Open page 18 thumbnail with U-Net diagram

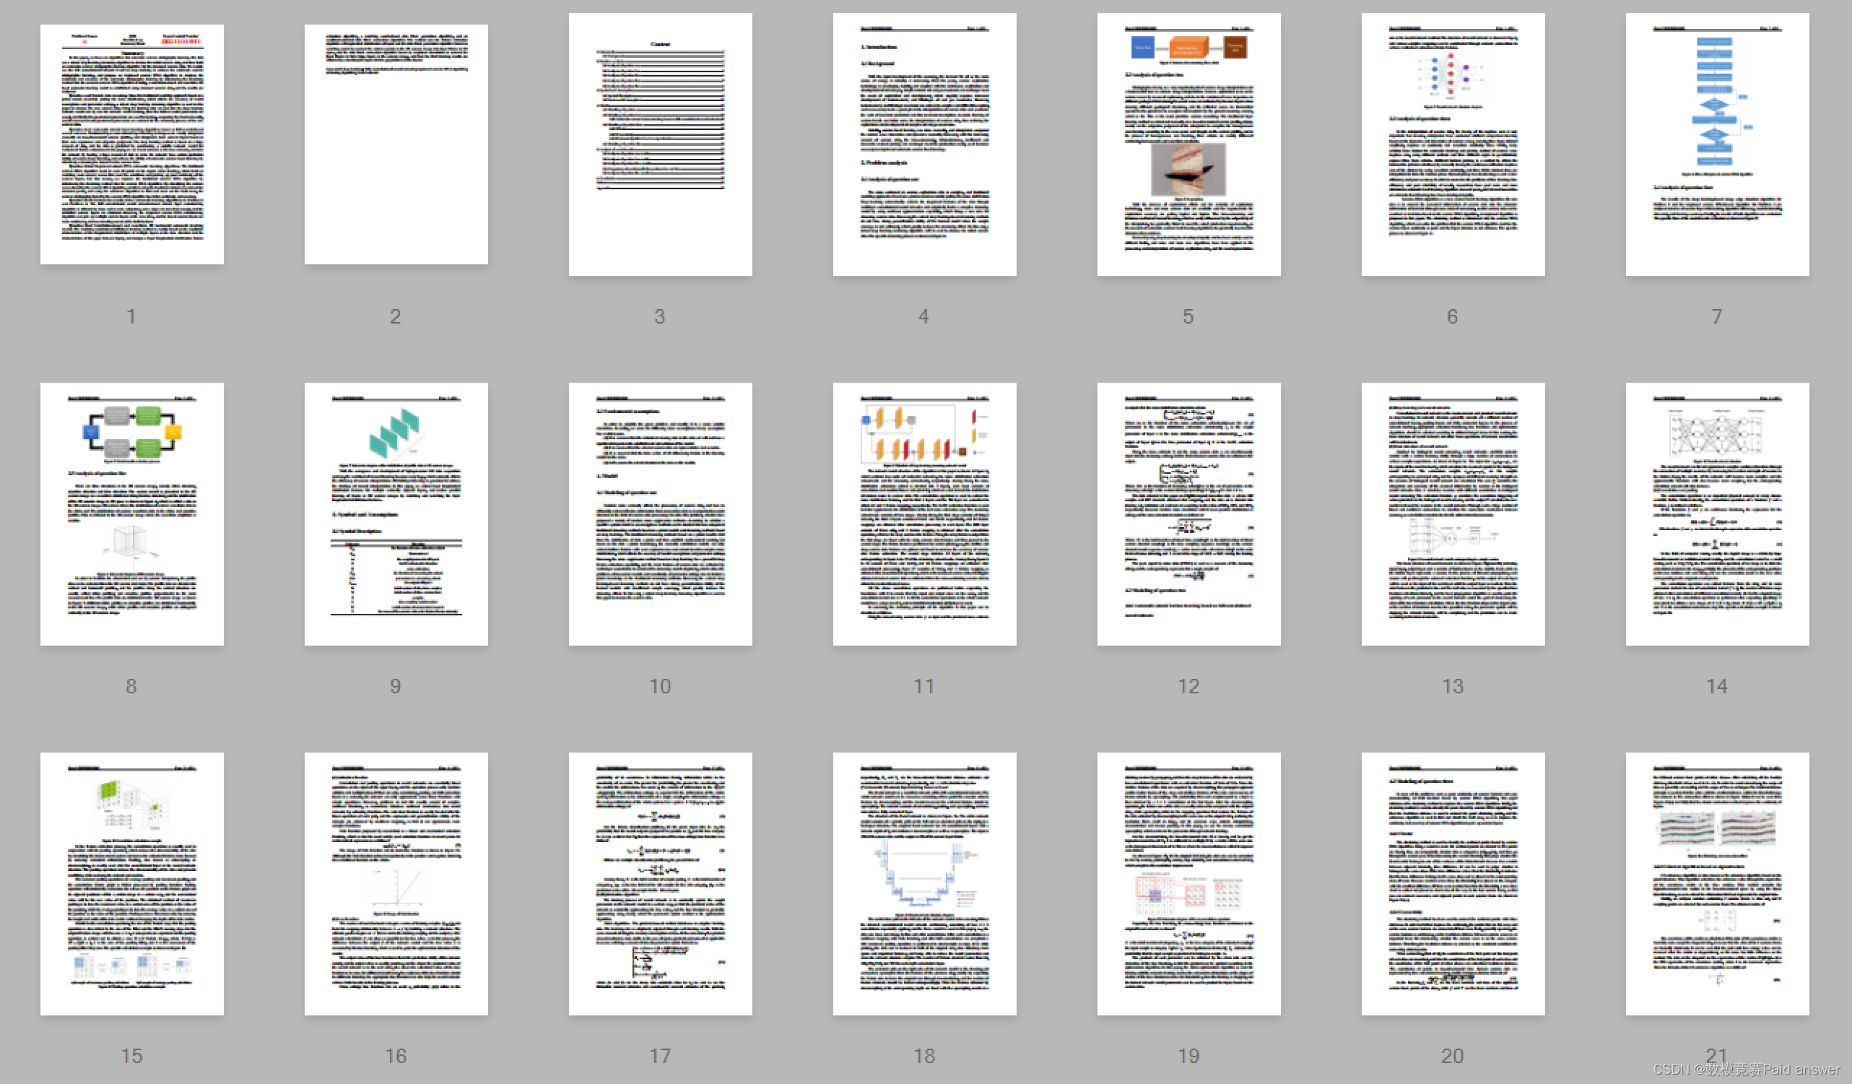[923, 883]
